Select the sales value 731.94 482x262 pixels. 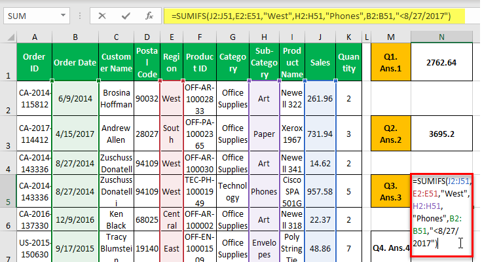click(x=320, y=134)
